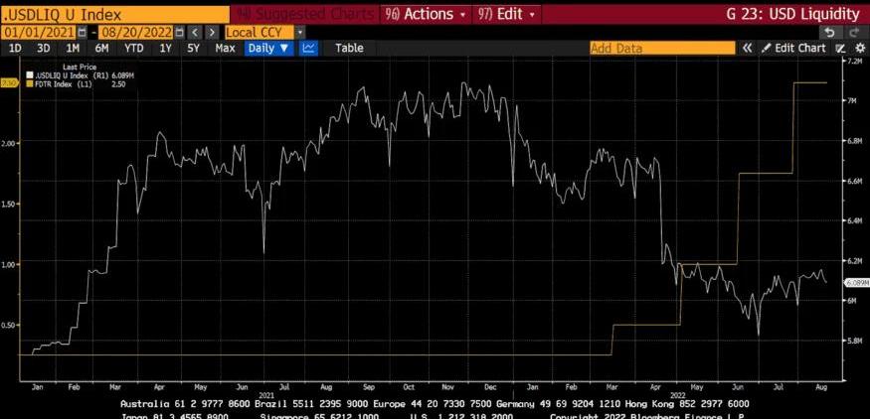Switch to the Table view

point(349,48)
